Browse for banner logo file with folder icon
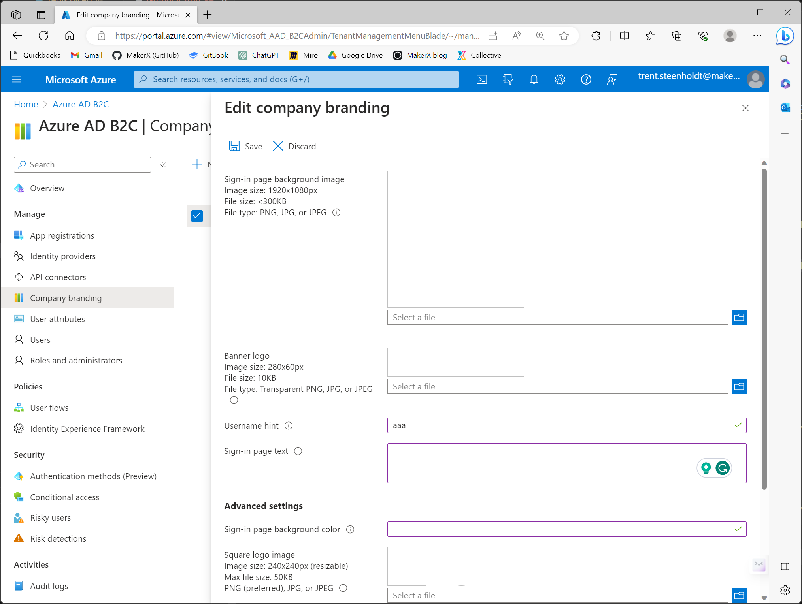This screenshot has width=802, height=604. [x=739, y=386]
